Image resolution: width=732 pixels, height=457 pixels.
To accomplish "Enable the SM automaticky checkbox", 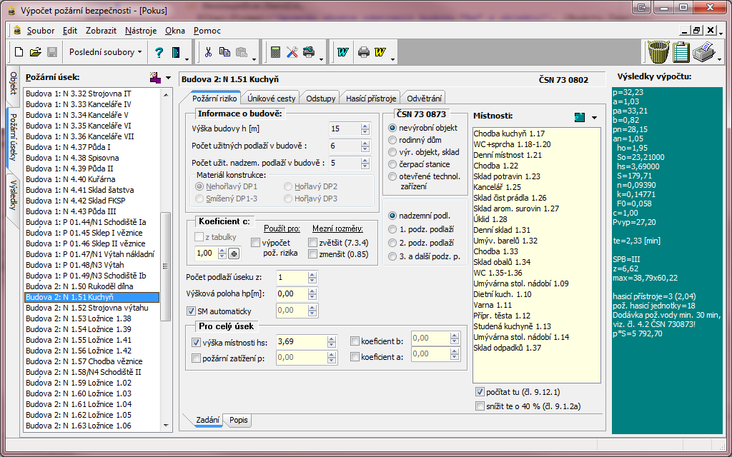I will pyautogui.click(x=190, y=310).
